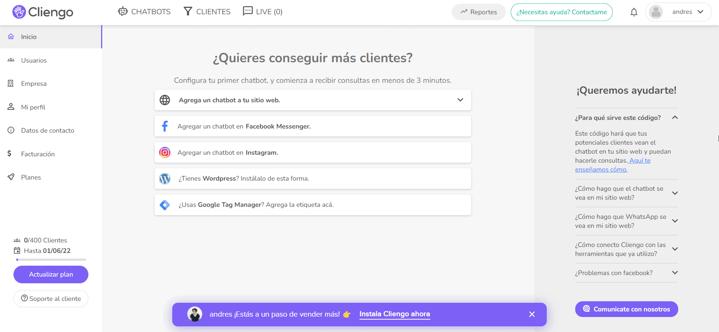The image size is (719, 332).
Task: Click the globe website icon
Action: 165,100
